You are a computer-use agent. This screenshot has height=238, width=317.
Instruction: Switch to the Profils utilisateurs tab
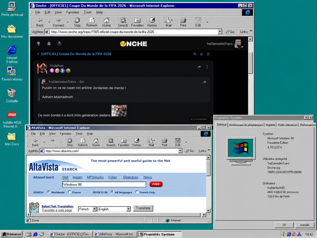click(x=287, y=125)
